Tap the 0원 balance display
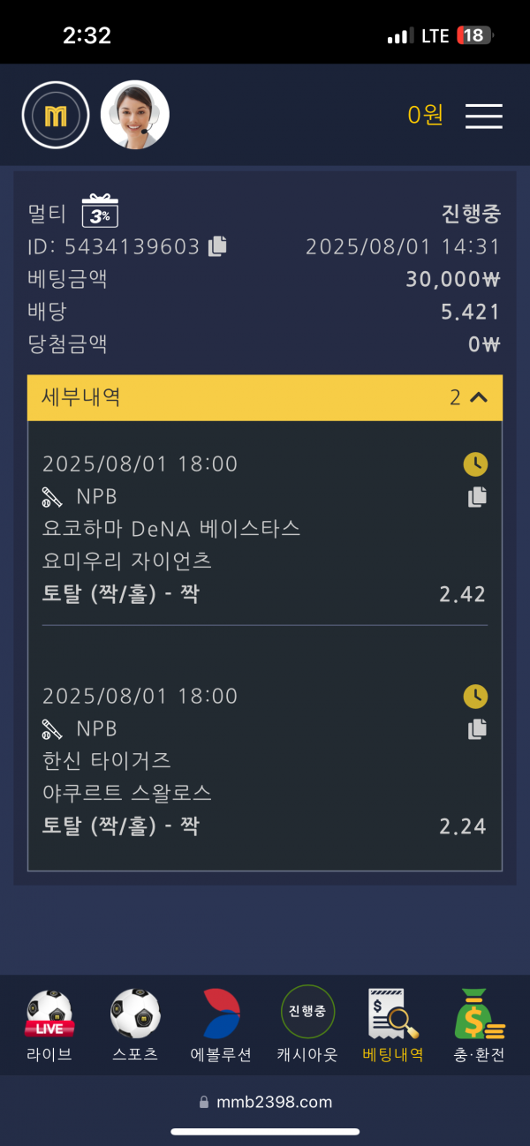Image resolution: width=530 pixels, height=1146 pixels. click(x=425, y=115)
